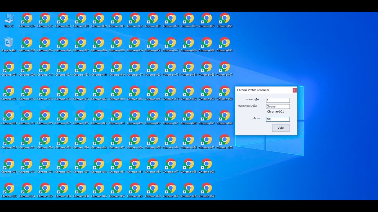Select the Chrome-085 shortcut
378x212 pixels.
point(189,166)
